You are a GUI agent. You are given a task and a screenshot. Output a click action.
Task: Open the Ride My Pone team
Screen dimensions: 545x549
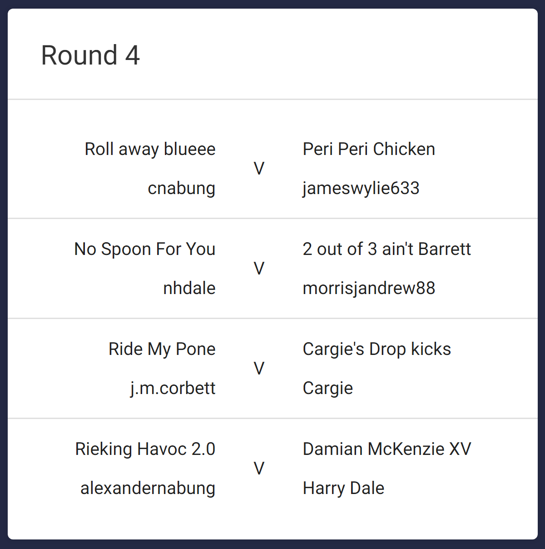click(162, 349)
